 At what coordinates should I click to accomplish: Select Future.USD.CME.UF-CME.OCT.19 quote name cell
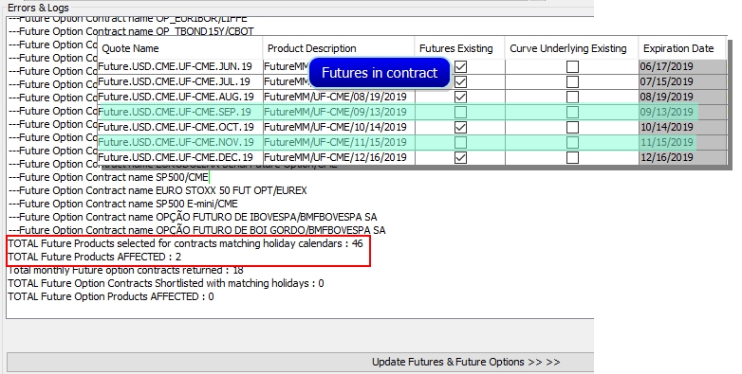180,127
